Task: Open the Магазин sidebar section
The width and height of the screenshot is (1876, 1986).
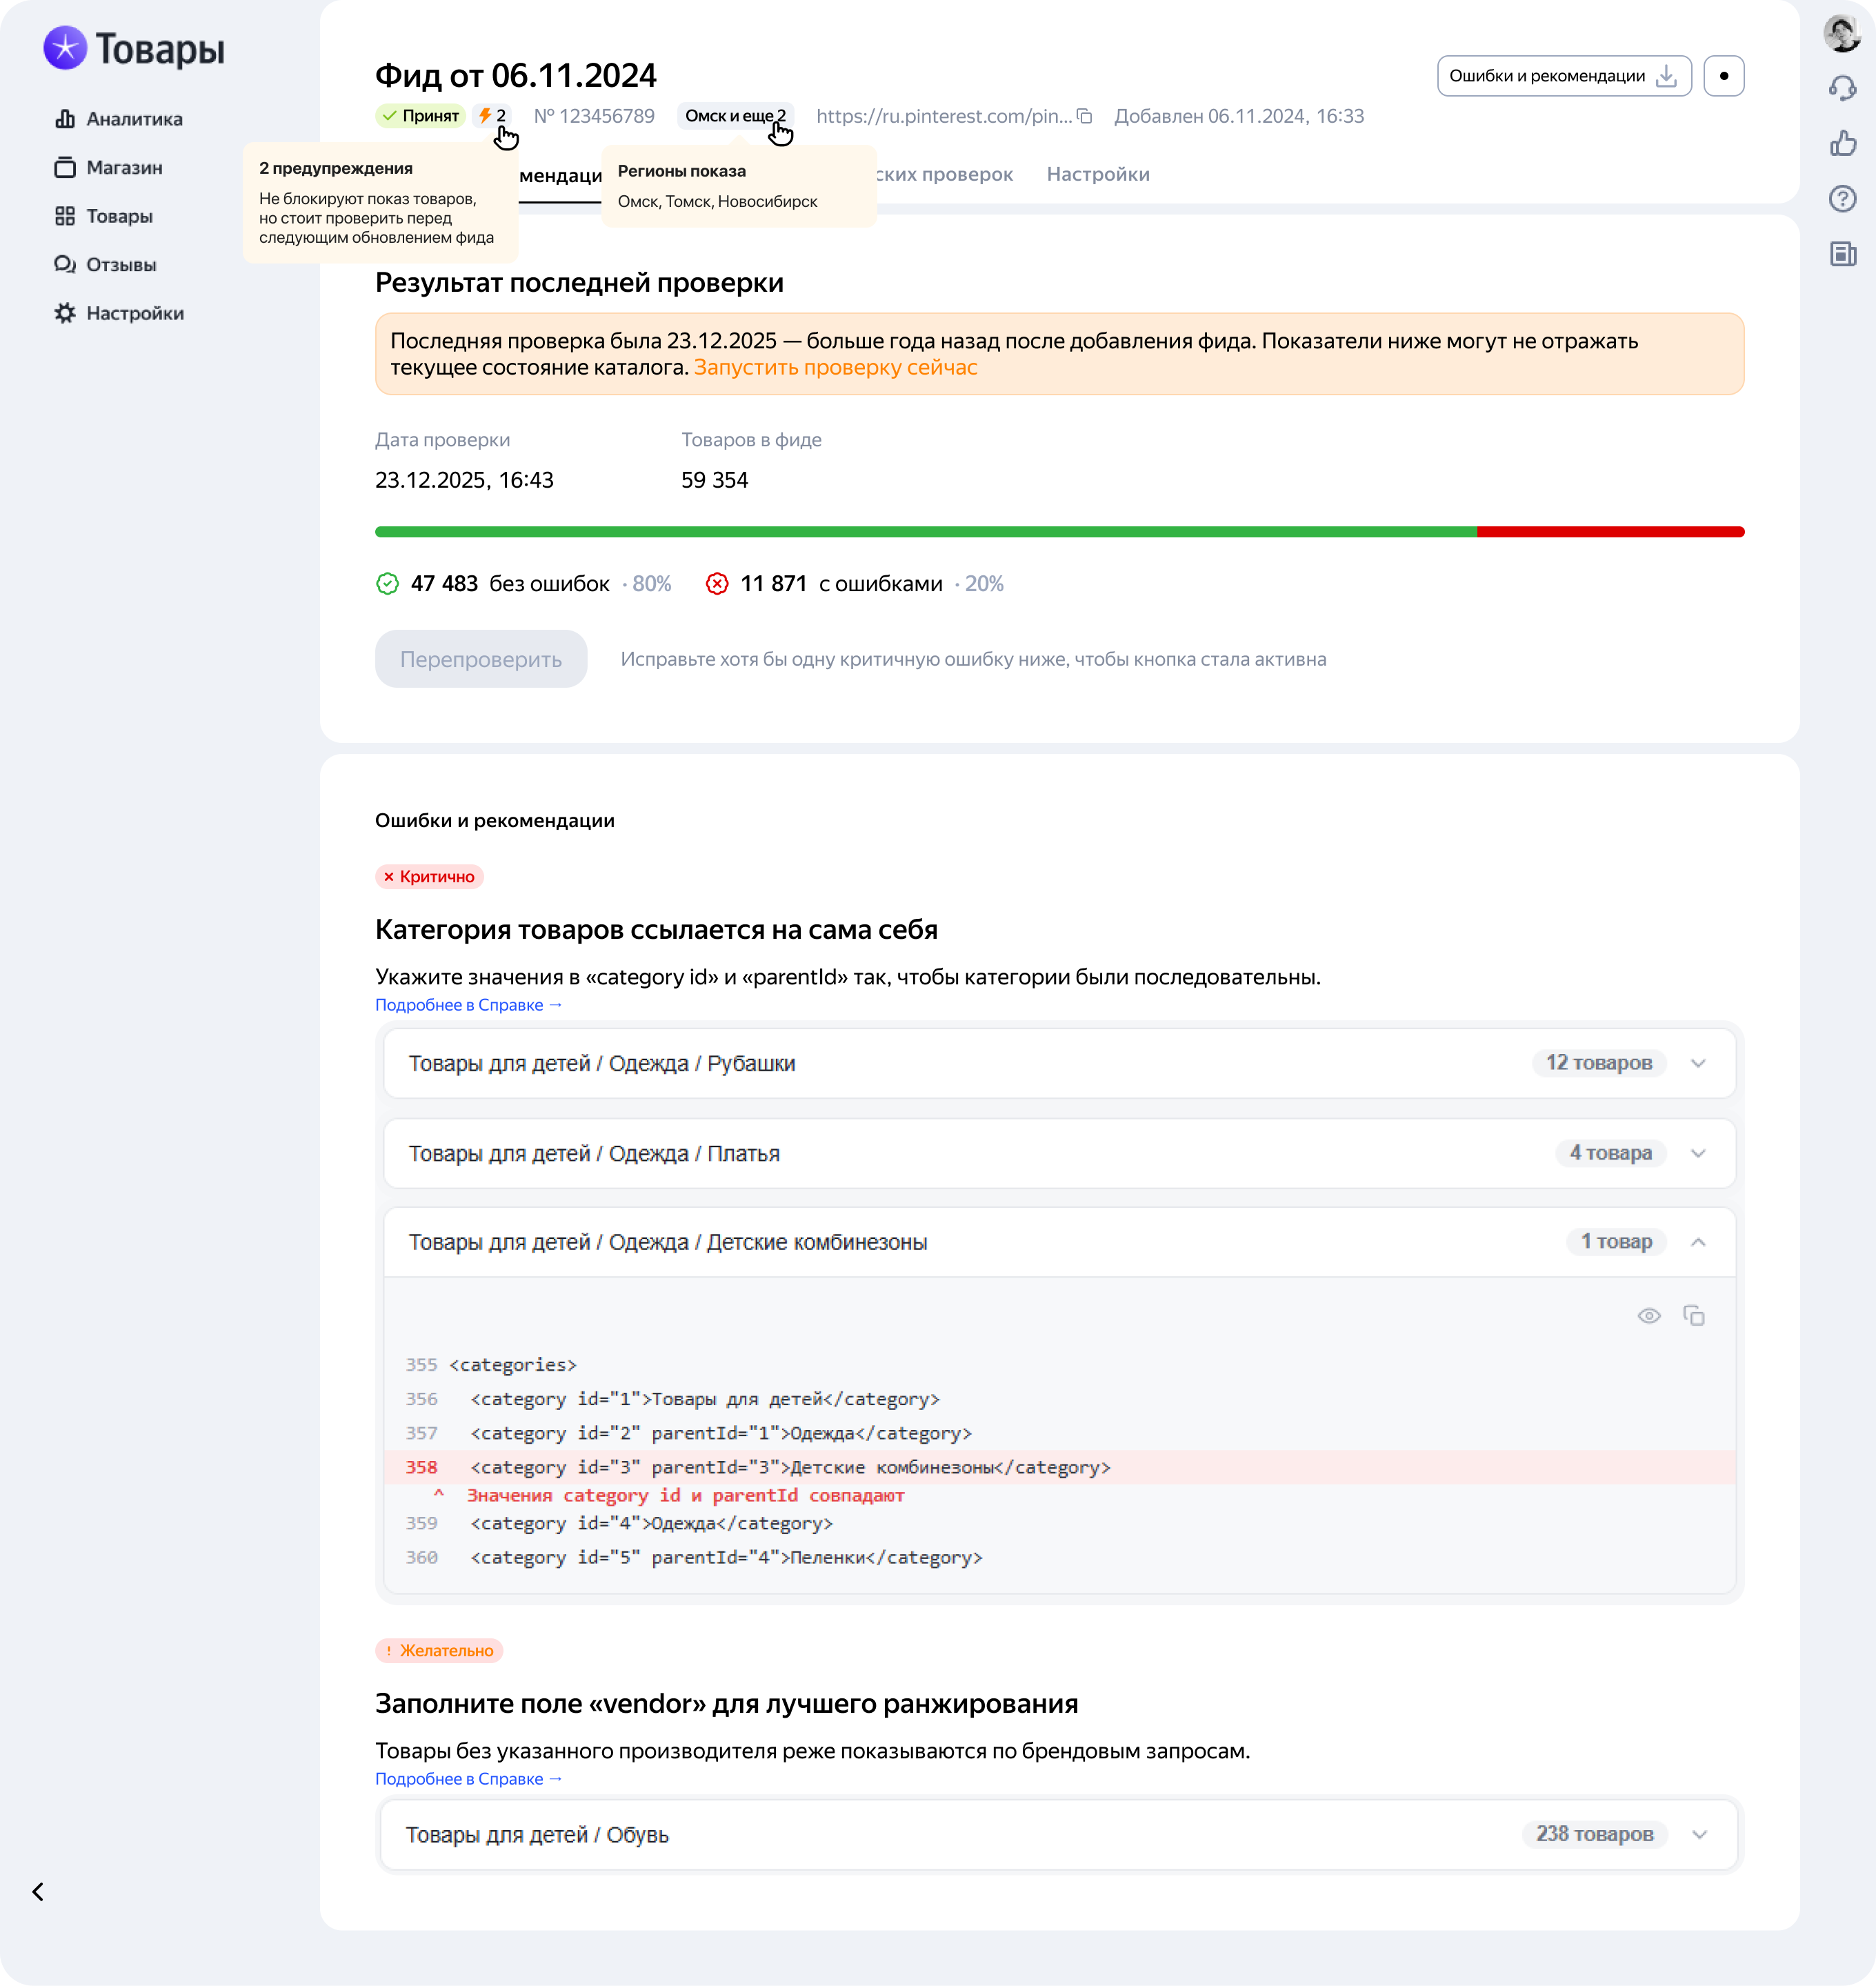Action: tap(109, 168)
